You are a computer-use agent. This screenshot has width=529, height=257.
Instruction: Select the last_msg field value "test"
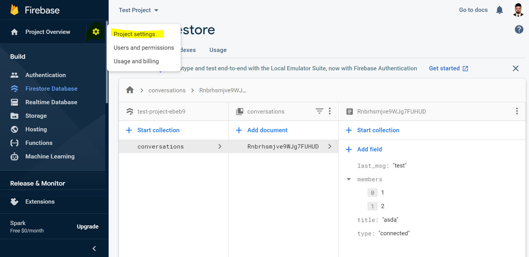tap(399, 165)
